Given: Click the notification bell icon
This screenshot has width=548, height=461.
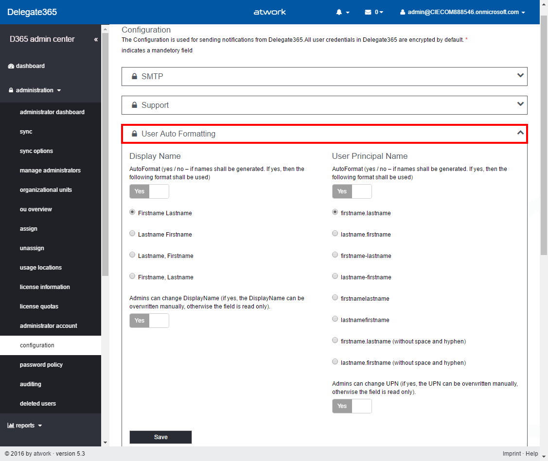Looking at the screenshot, I should click(x=339, y=12).
